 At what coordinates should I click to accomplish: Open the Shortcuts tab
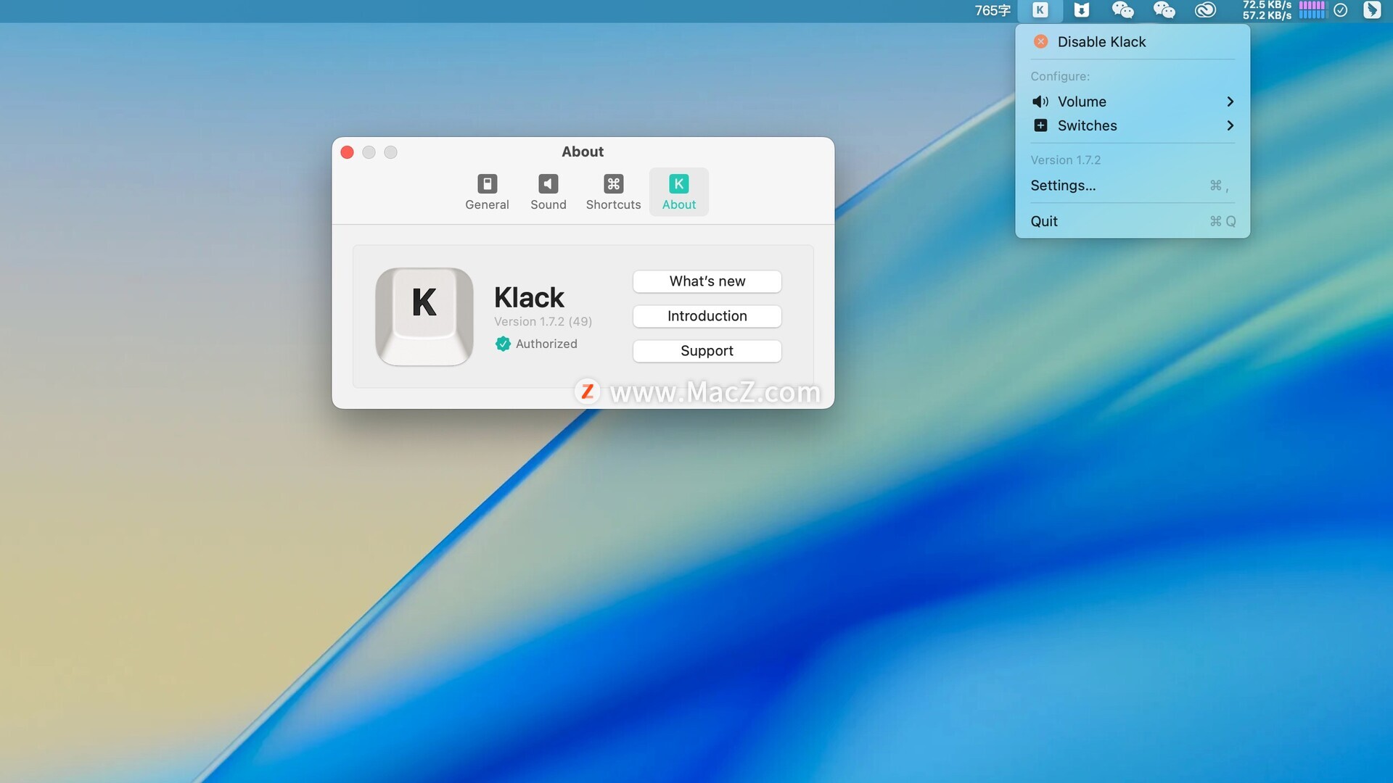pyautogui.click(x=613, y=192)
